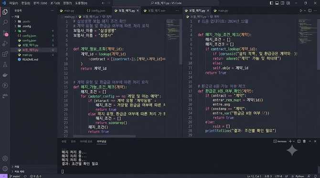Viewport: 320px width, 178px height.
Task: Open Customize Layout icon in title bar
Action: click(x=288, y=3)
